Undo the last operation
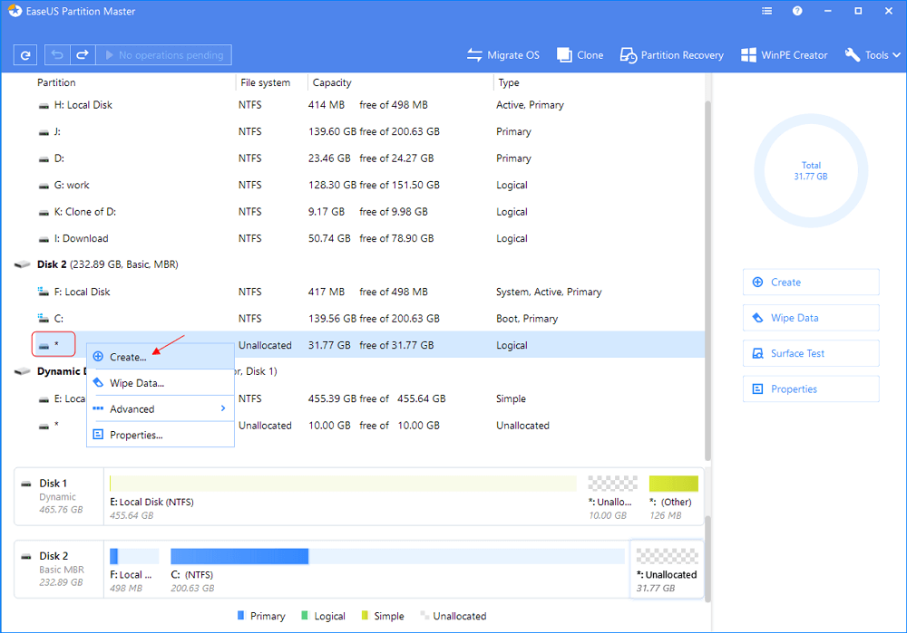This screenshot has width=907, height=633. (x=57, y=55)
